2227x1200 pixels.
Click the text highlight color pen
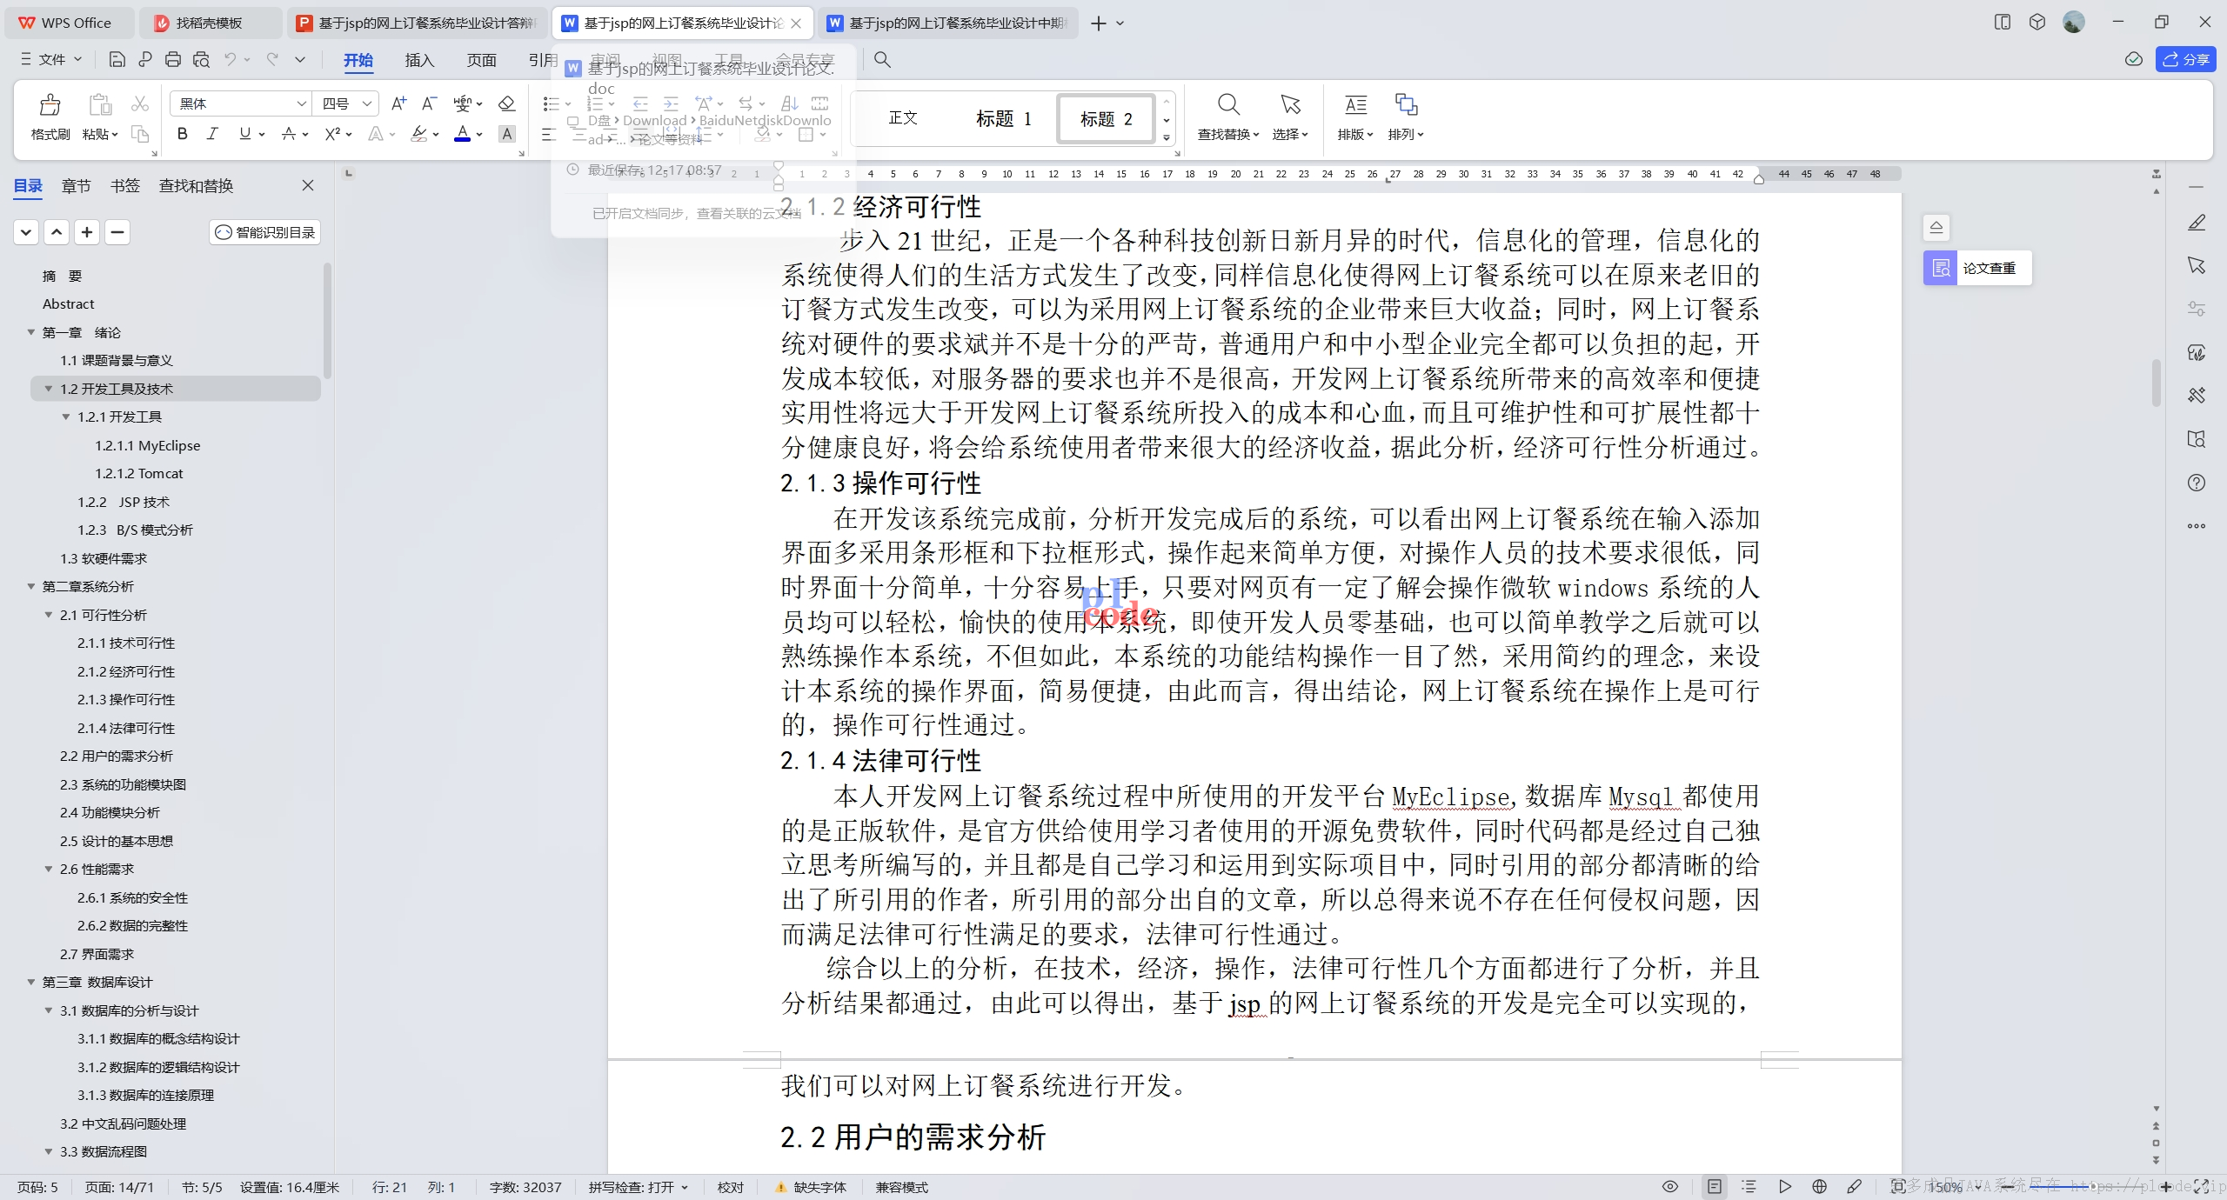coord(419,133)
